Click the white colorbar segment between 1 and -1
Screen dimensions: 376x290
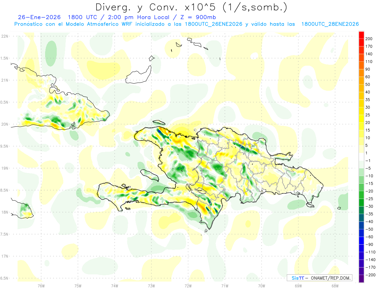click(x=361, y=157)
